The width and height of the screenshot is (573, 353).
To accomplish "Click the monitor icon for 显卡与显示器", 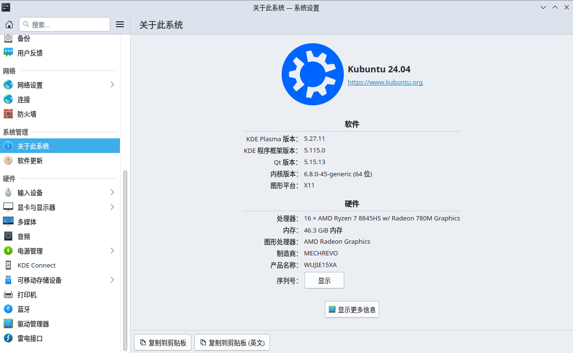I will pyautogui.click(x=8, y=207).
